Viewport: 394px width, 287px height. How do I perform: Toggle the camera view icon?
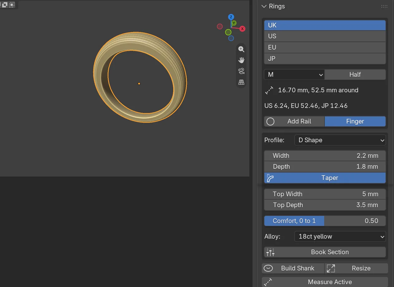coord(241,71)
